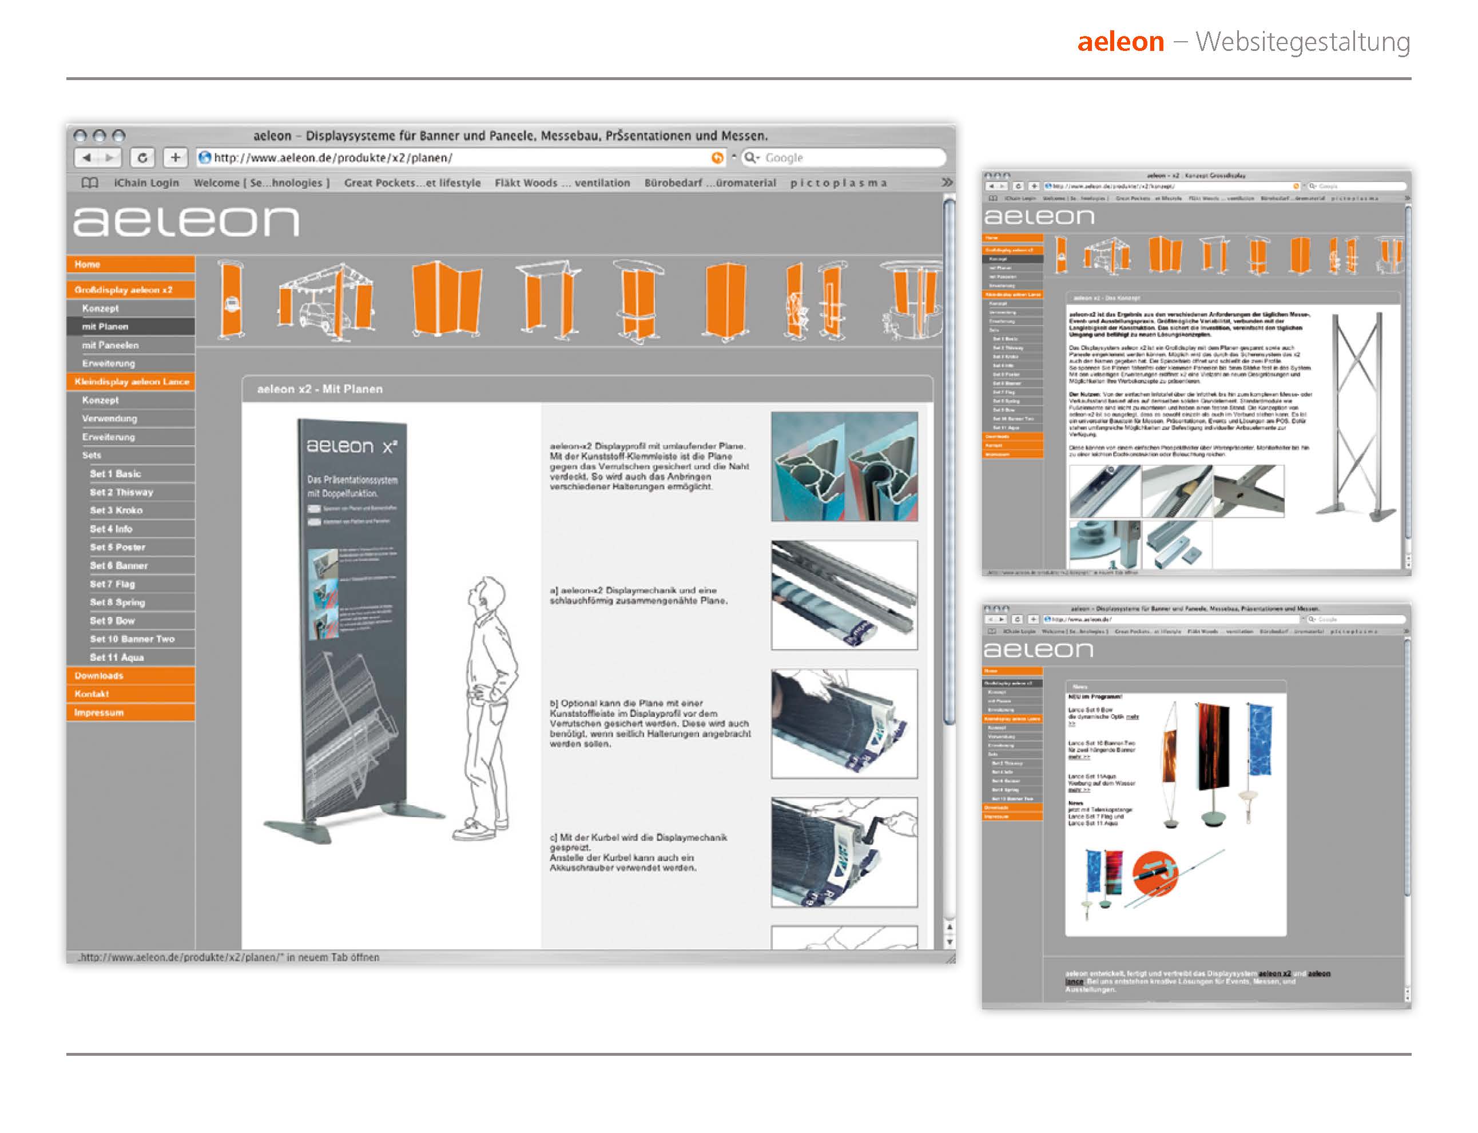1478x1133 pixels.
Task: Click the three flags image in lower-right window
Action: tap(1217, 763)
